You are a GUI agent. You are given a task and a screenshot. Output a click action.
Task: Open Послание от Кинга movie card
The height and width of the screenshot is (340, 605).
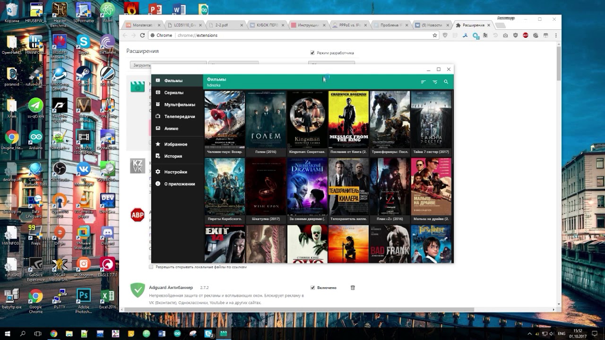pos(348,123)
